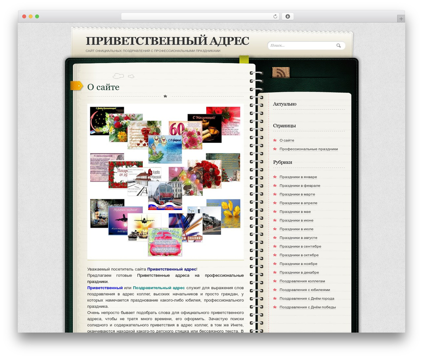Go to the О сайте page in sidebar
The image size is (423, 358).
point(287,140)
